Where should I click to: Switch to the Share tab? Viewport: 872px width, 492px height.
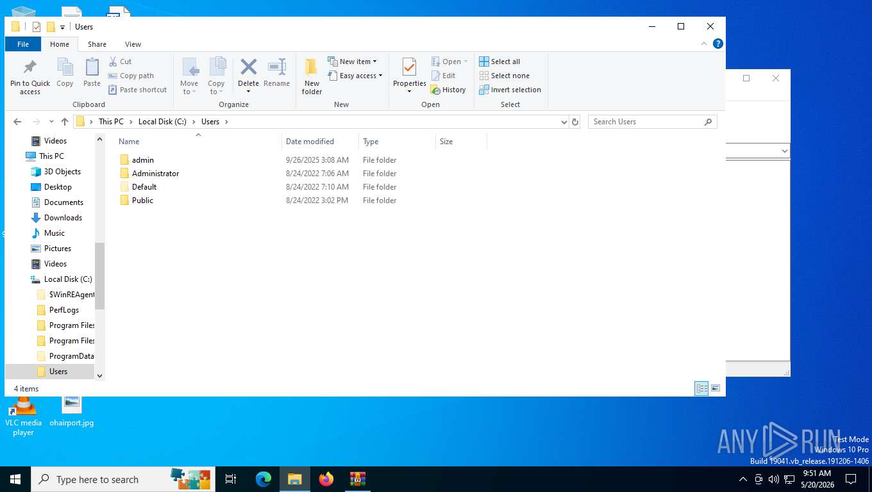coord(97,44)
